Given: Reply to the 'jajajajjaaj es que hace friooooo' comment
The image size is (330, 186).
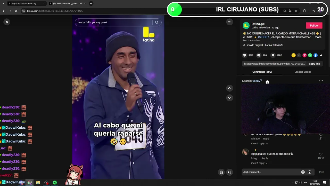Looking at the screenshot, I should coord(265,158).
